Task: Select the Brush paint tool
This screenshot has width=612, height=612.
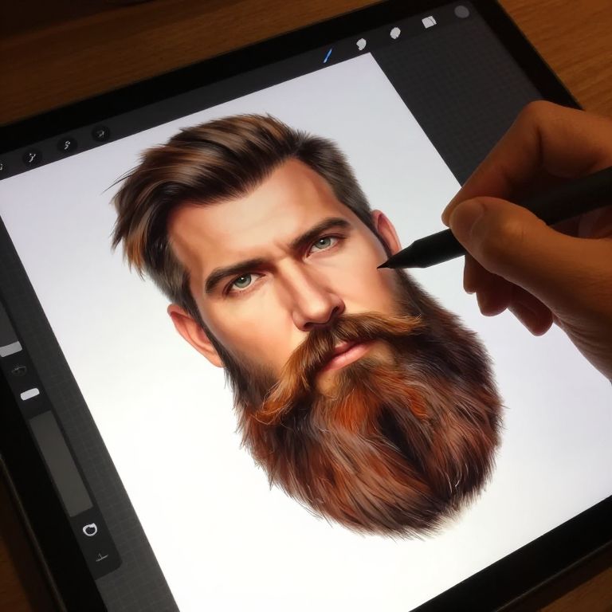Action: (x=328, y=54)
